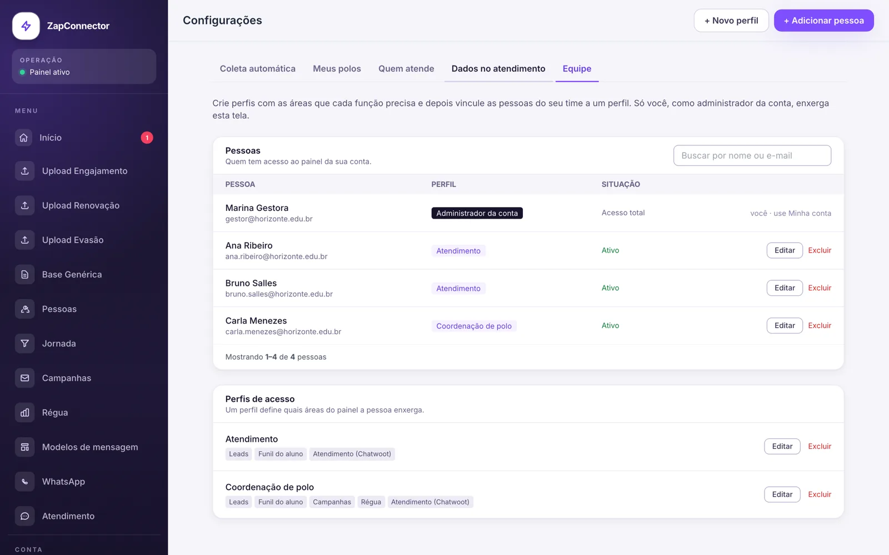Click the WhatsApp phone icon

coord(24,482)
